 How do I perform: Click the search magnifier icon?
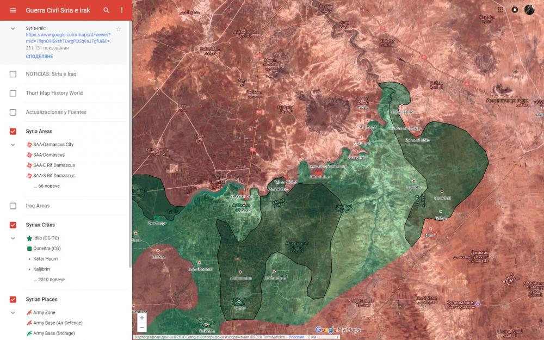pos(107,10)
